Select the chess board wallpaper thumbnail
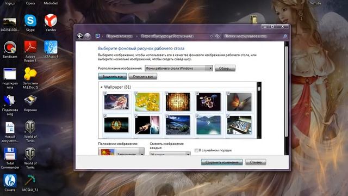This screenshot has width=348, height=196. click(239, 125)
